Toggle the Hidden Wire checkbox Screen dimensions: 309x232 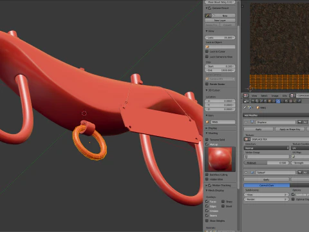(x=207, y=179)
